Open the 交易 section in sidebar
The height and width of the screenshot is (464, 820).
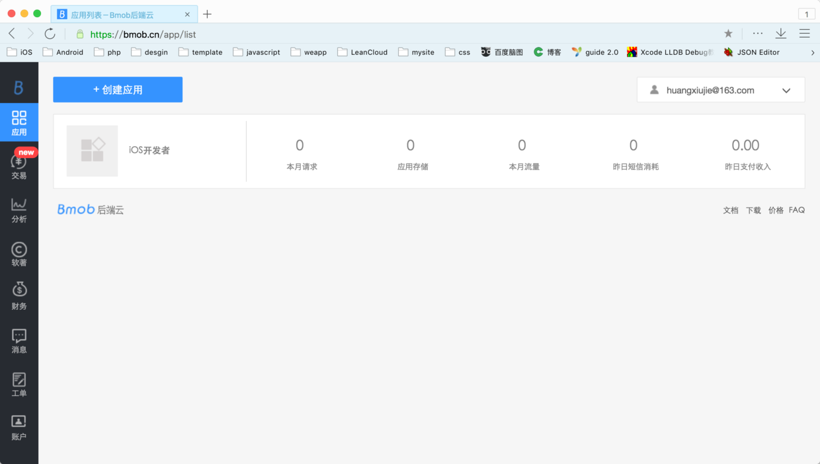coord(19,166)
